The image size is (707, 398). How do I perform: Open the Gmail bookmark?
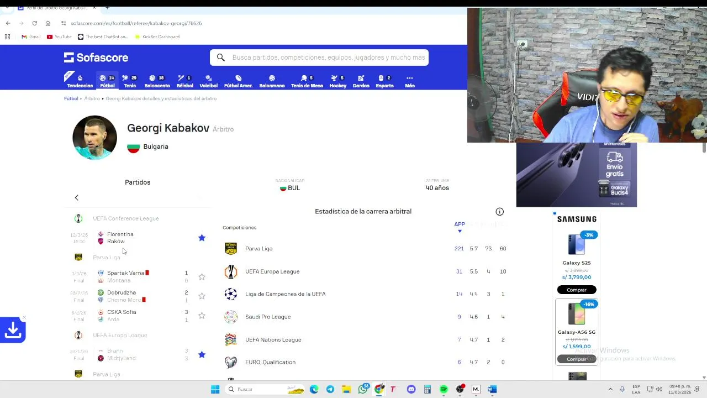click(x=31, y=36)
